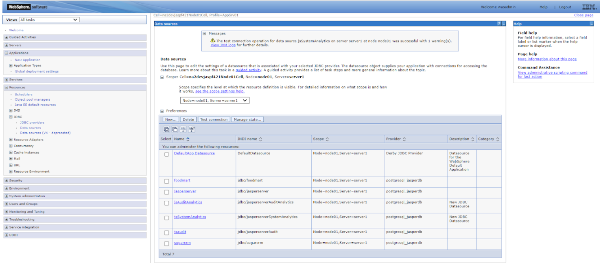601x263 pixels.
Task: Open View JVM logs link
Action: coord(223,45)
